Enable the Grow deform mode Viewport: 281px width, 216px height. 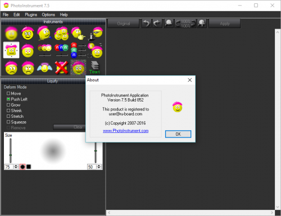(x=8, y=105)
